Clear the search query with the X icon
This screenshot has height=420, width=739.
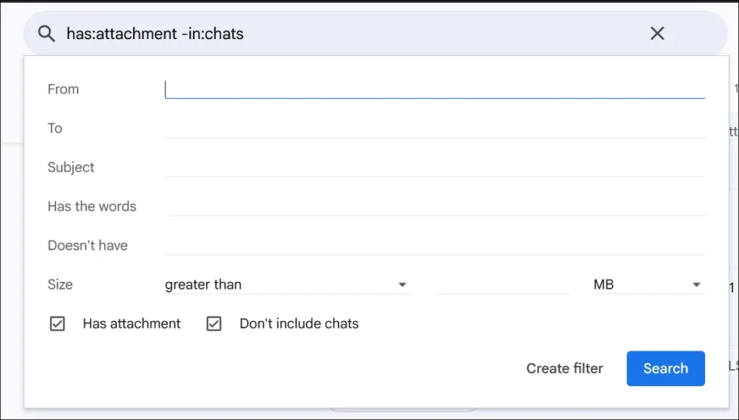[657, 33]
